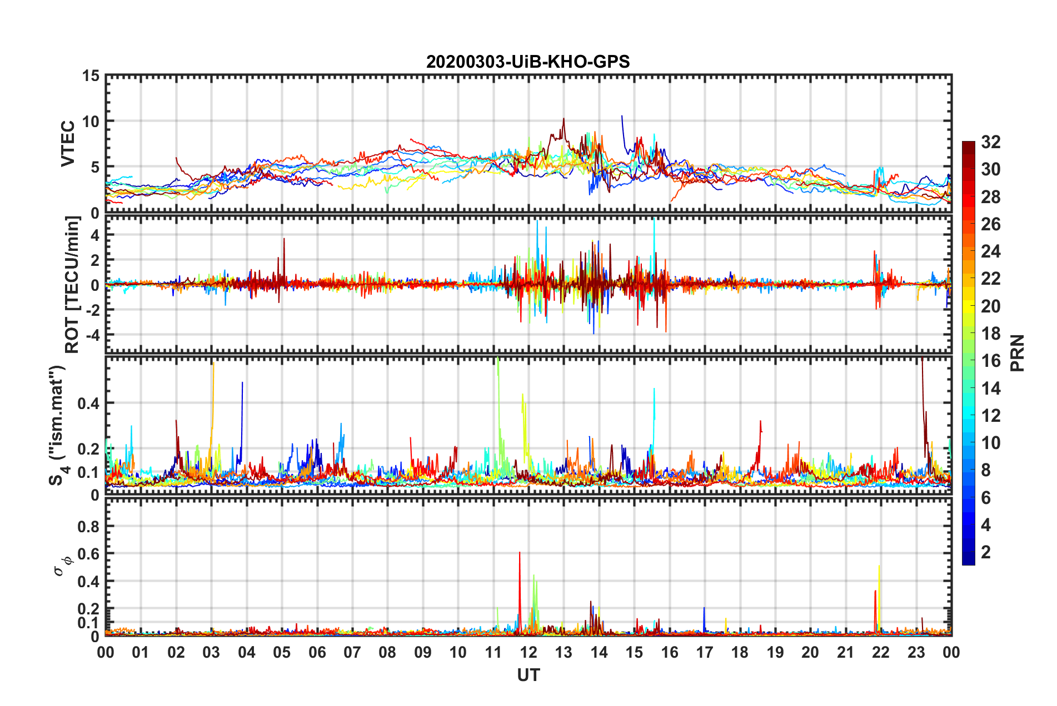Click the green band near PRN 16 on colorbar
Screen dimensions: 1057x706
coord(968,361)
